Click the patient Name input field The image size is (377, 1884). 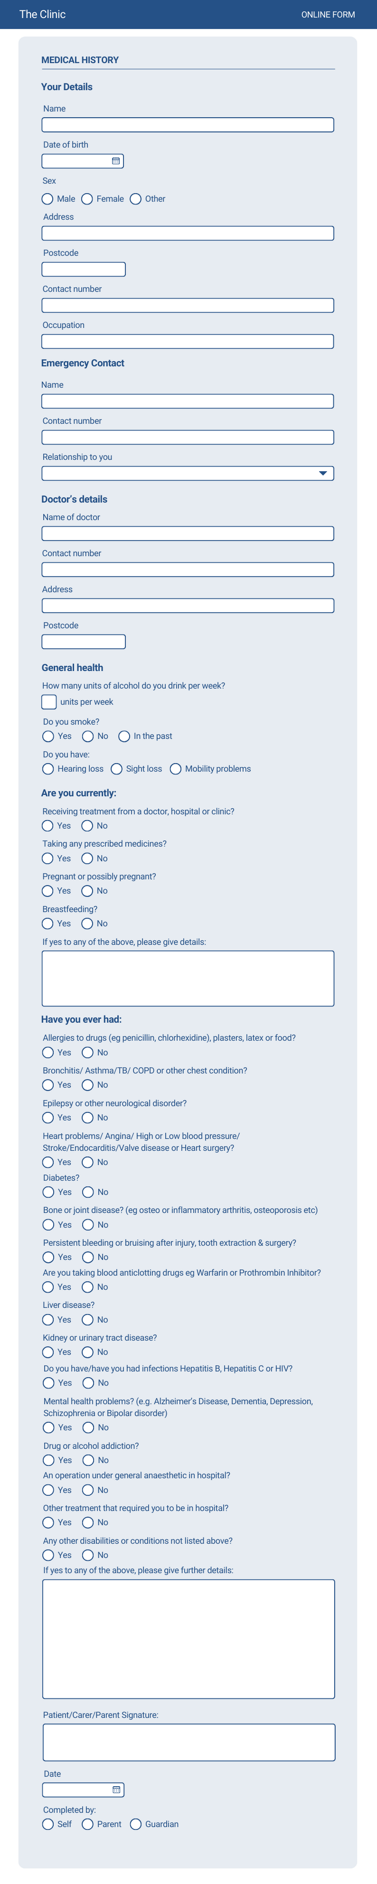[x=188, y=125]
